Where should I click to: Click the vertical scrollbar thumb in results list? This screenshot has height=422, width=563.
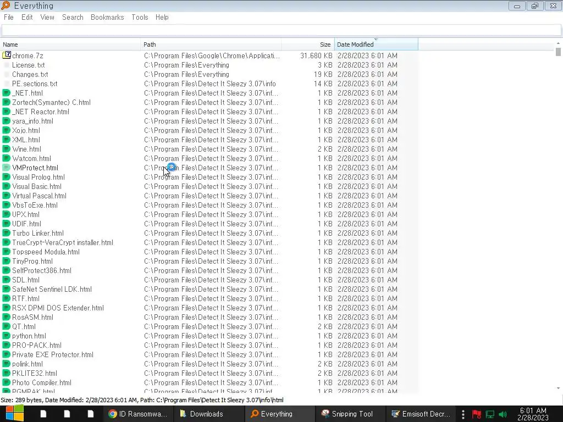tap(558, 52)
